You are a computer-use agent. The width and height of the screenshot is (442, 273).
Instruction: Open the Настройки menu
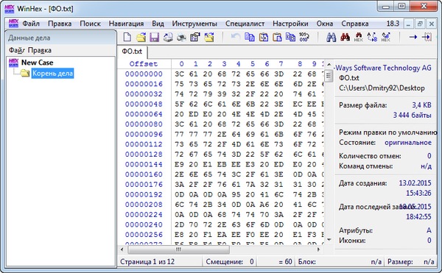(290, 24)
